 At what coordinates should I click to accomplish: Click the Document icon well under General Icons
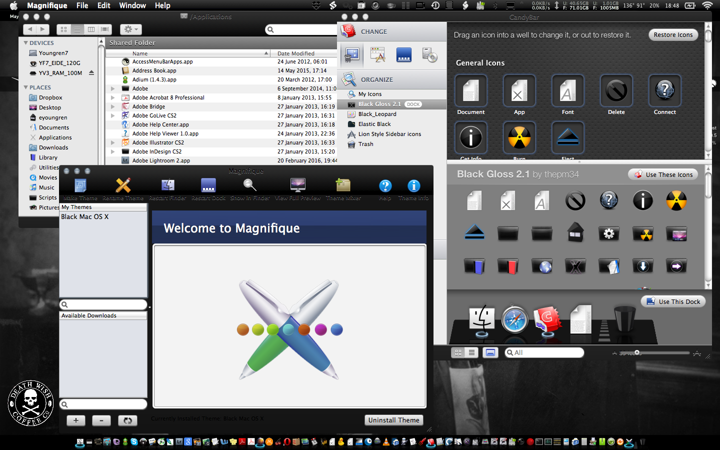(x=470, y=90)
